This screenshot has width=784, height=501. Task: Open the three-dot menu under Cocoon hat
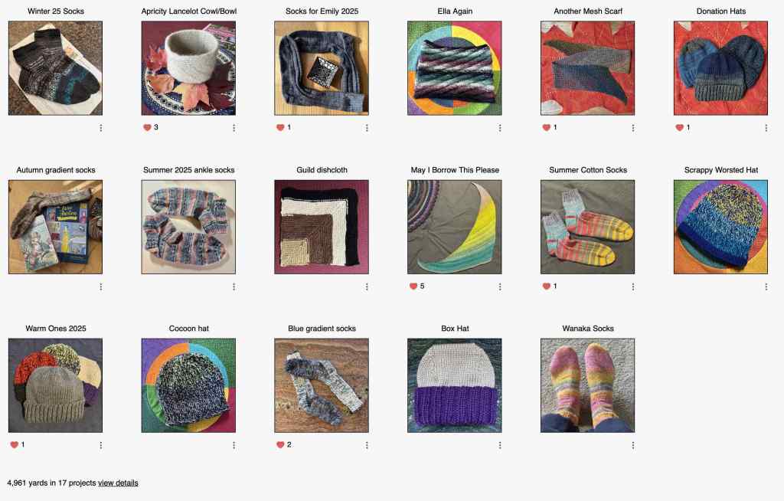[x=234, y=445]
